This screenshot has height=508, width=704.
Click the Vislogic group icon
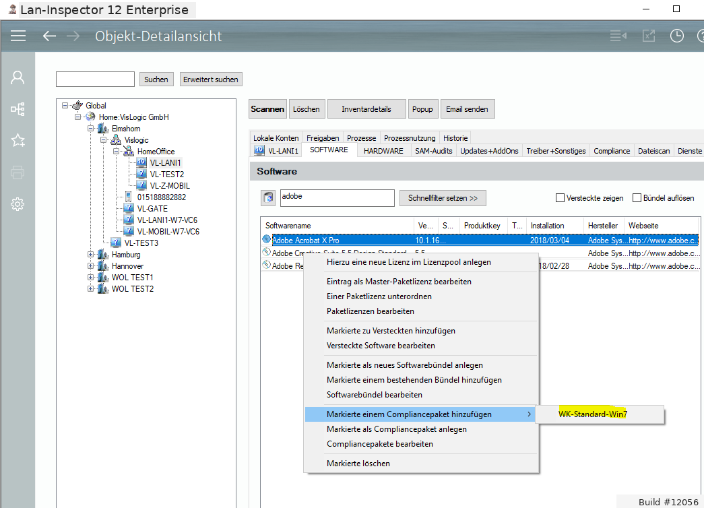click(117, 139)
